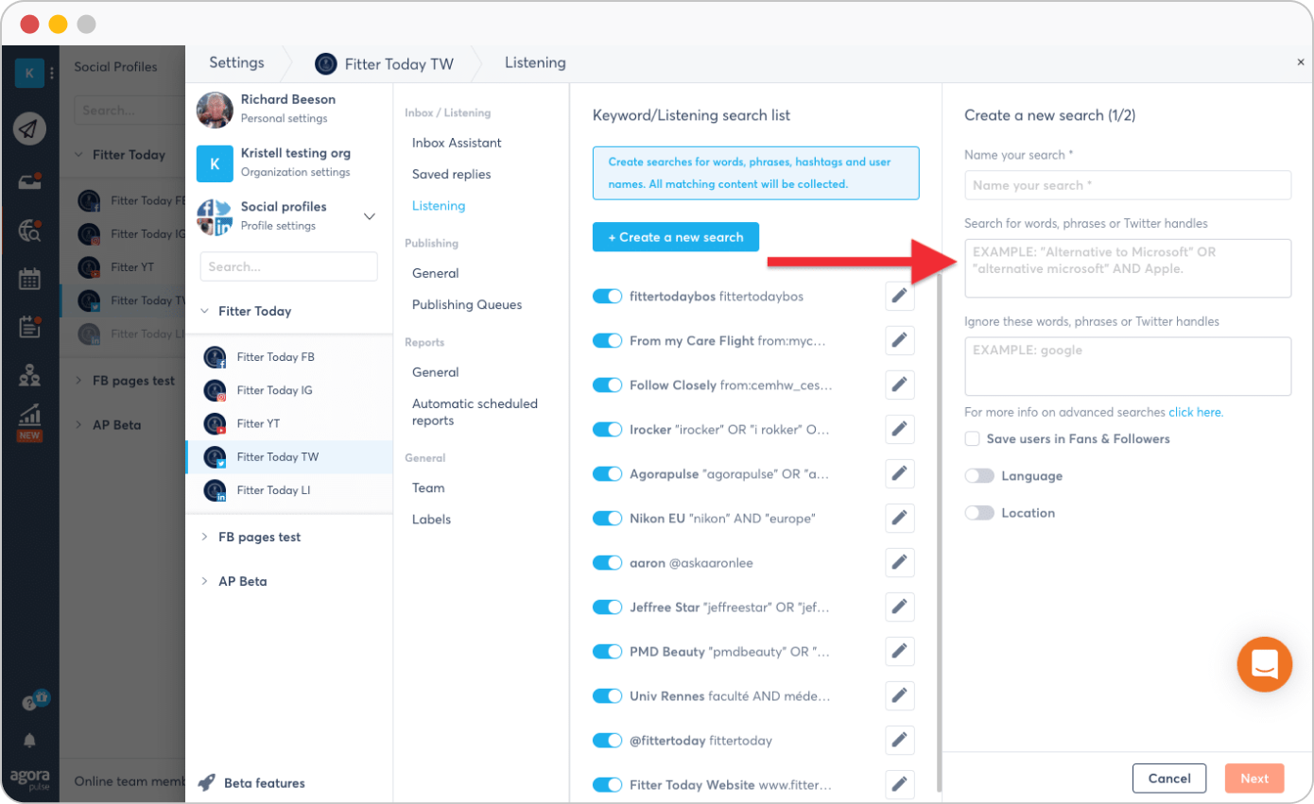Disable the Irocker search toggle
Screen dimensions: 1314x804
point(607,430)
